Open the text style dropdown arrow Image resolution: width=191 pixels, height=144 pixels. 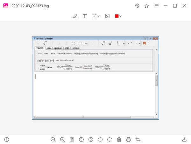pos(99,16)
